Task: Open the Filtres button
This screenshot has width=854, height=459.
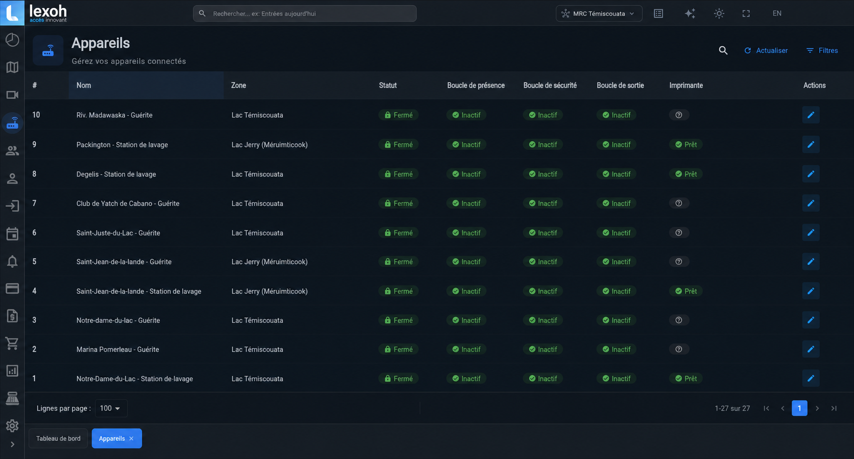Action: (x=822, y=50)
